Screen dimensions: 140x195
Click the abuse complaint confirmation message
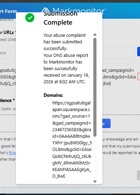coord(65,42)
